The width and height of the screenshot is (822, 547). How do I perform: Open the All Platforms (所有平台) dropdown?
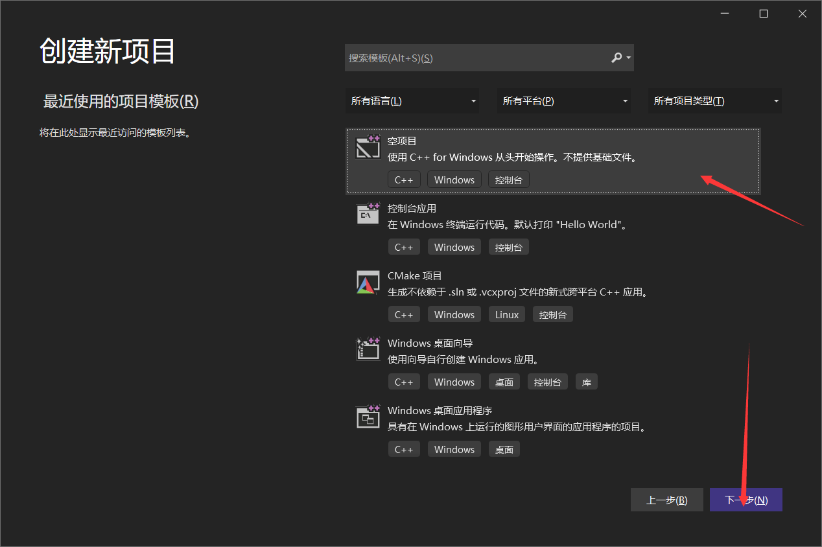coord(564,101)
